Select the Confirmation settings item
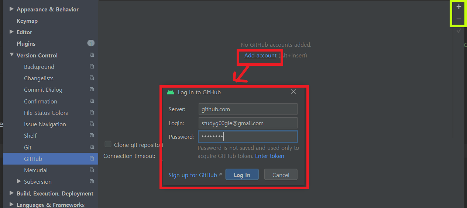Viewport: 467px width, 208px height. tap(41, 101)
